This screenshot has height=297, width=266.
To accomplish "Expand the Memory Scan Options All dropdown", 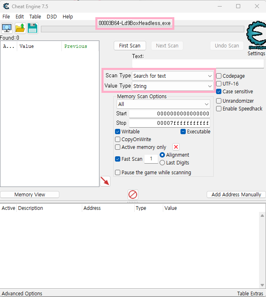I will click(163, 104).
